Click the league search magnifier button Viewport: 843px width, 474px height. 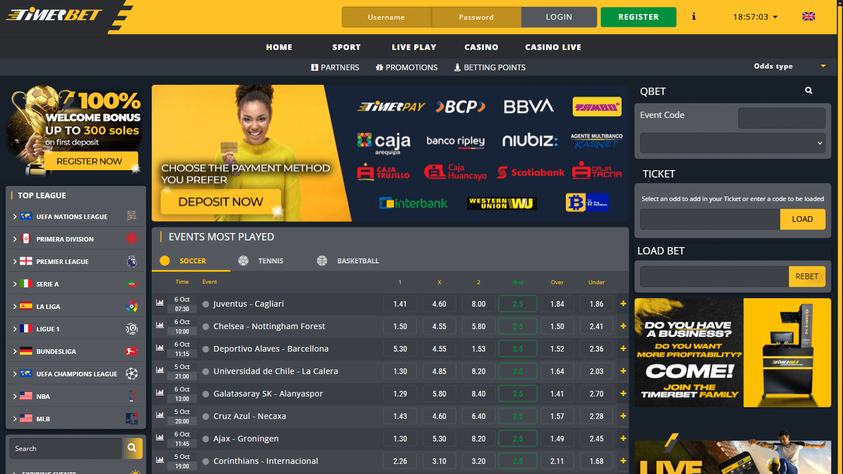pyautogui.click(x=132, y=448)
